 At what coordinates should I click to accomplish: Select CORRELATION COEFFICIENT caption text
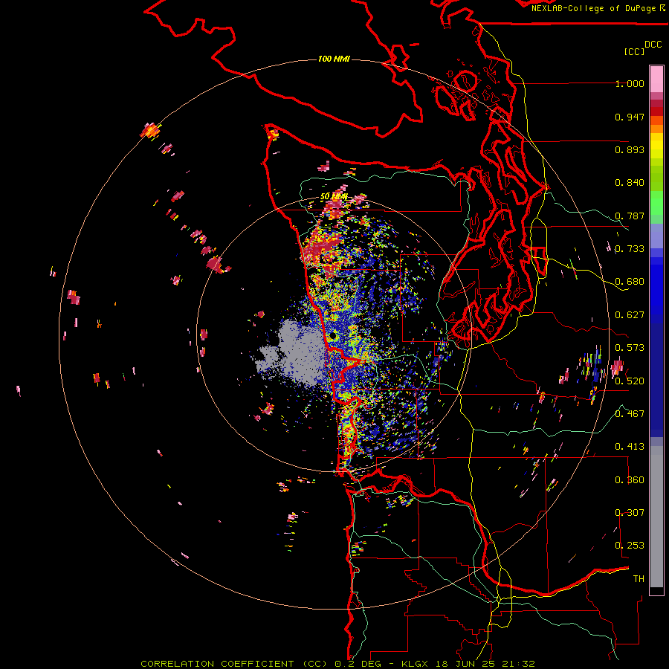point(217,664)
